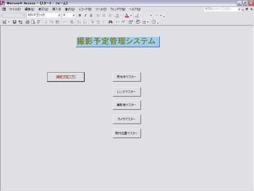Viewport: 254px width, 191px height.
Task: Click the Undo arrow icon
Action: tap(65, 22)
